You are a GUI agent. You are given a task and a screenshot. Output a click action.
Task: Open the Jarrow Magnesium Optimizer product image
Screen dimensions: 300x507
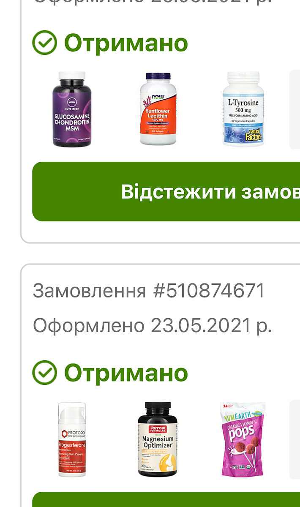tap(158, 439)
